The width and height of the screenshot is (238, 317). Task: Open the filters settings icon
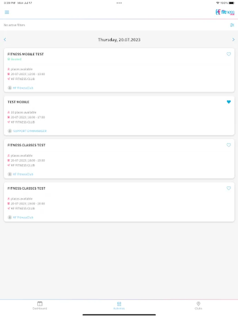[x=232, y=25]
